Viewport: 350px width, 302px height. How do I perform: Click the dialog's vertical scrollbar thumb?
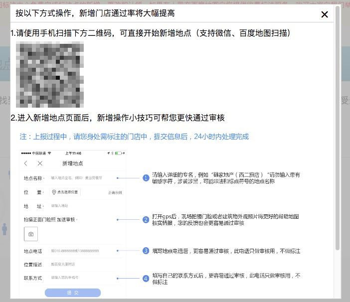coord(338,128)
